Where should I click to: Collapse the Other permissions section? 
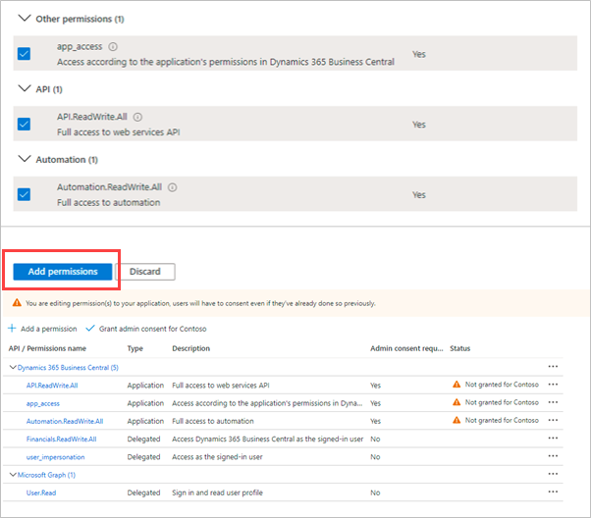pyautogui.click(x=24, y=19)
